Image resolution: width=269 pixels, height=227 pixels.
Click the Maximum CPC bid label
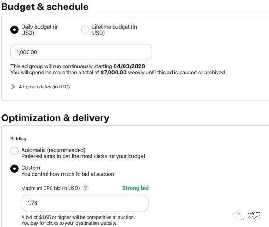pos(51,188)
